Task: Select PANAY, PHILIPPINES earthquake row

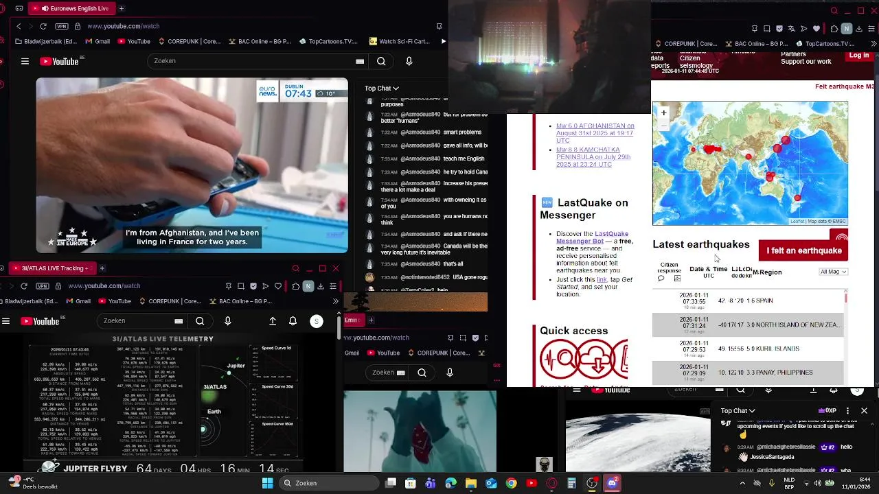Action: click(x=748, y=373)
